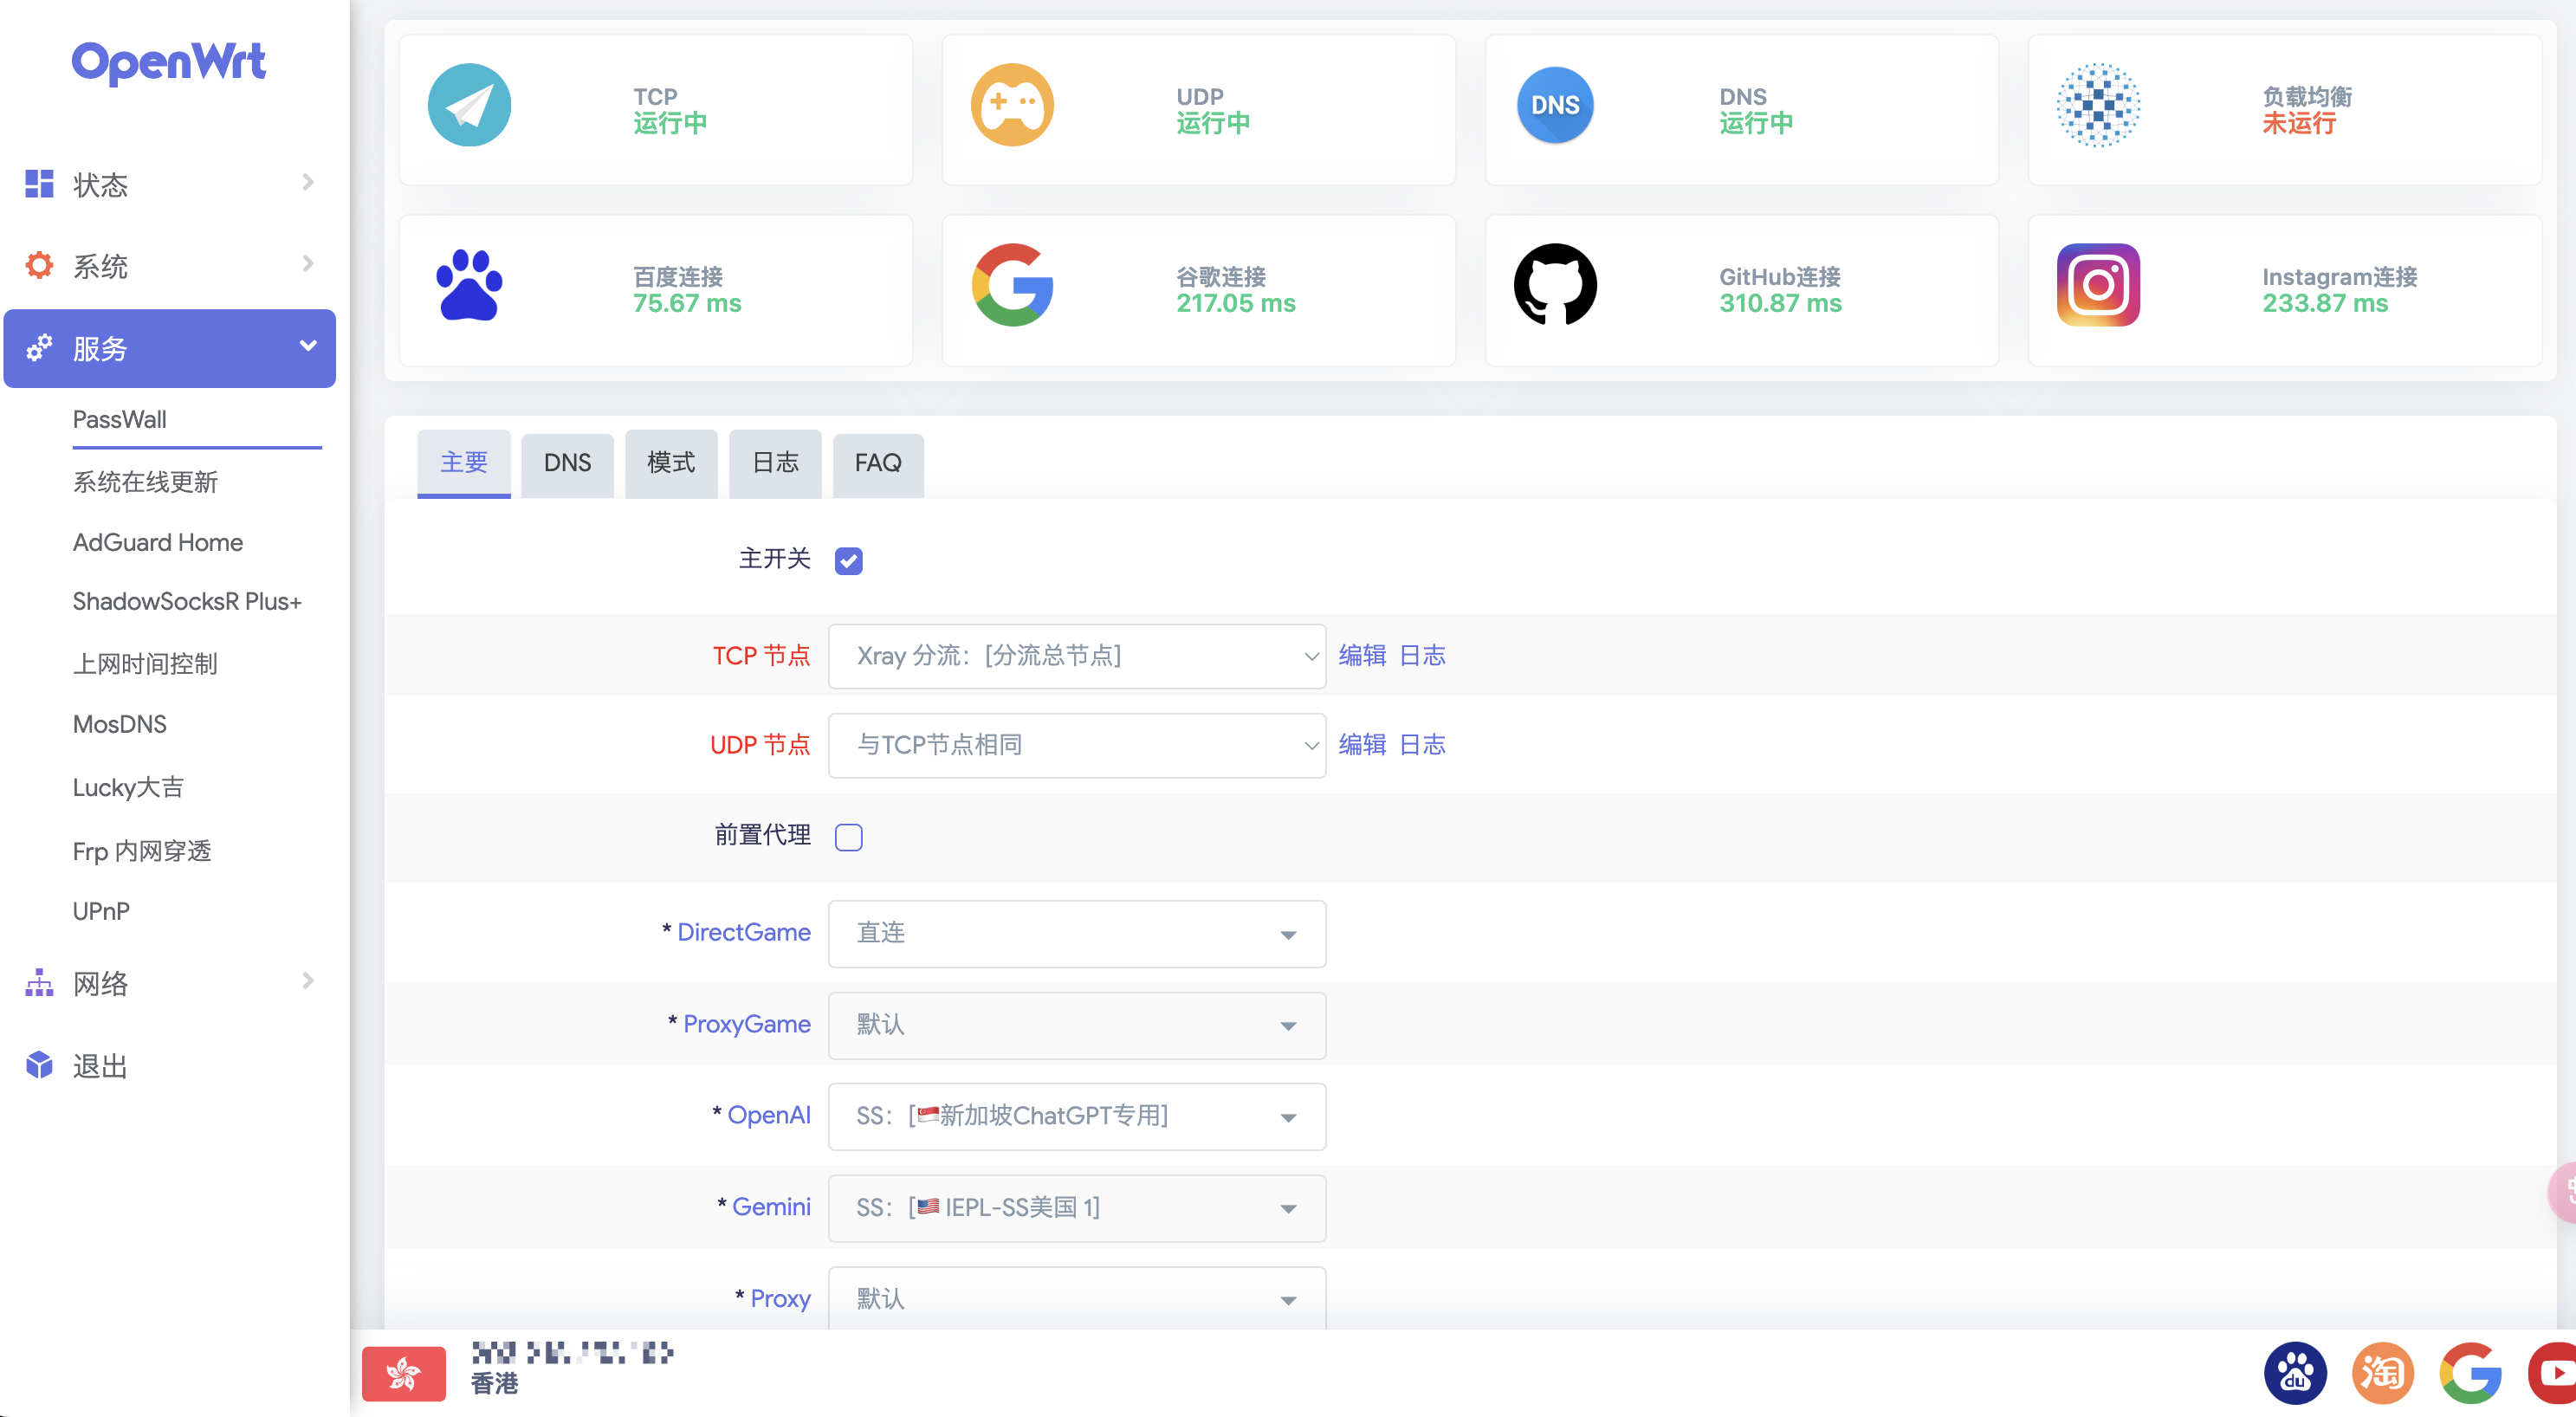The width and height of the screenshot is (2576, 1417).
Task: Click 编辑 link beside TCP 节点
Action: coord(1362,656)
